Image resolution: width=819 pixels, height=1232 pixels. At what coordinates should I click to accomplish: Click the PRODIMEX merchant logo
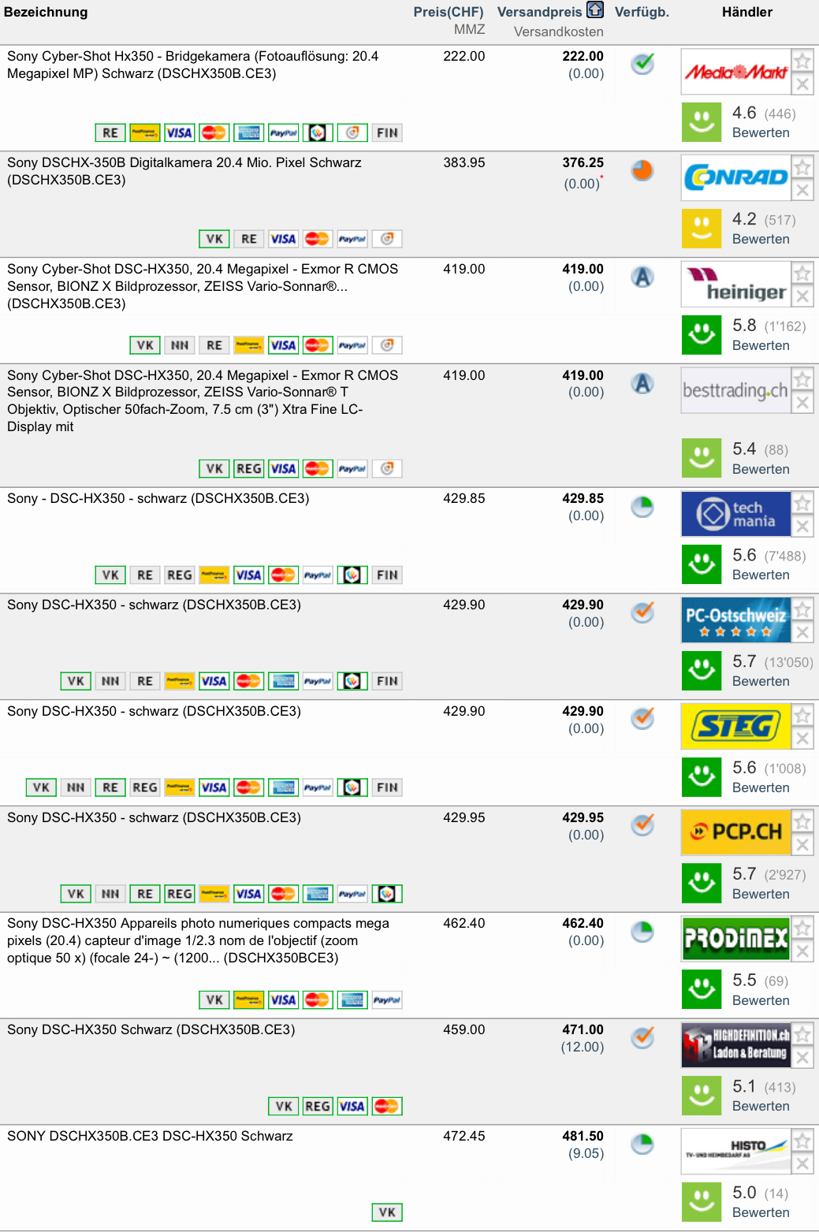735,938
